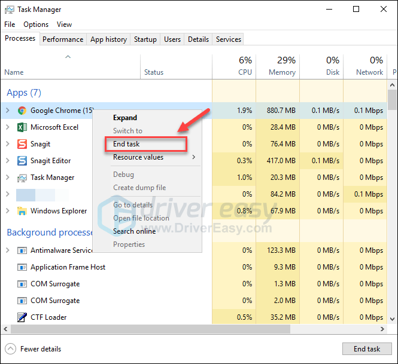Switch to the Performance tab
398x364 pixels.
point(63,39)
